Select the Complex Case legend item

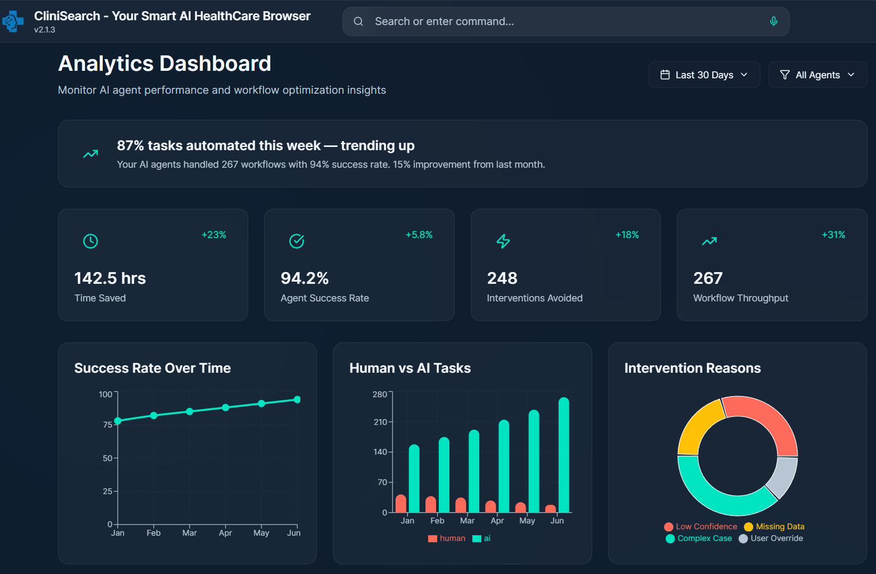(x=699, y=538)
